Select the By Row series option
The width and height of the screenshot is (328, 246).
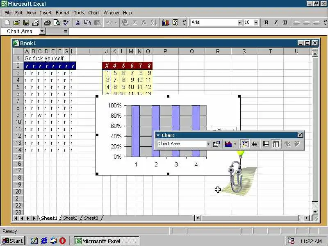(266, 144)
